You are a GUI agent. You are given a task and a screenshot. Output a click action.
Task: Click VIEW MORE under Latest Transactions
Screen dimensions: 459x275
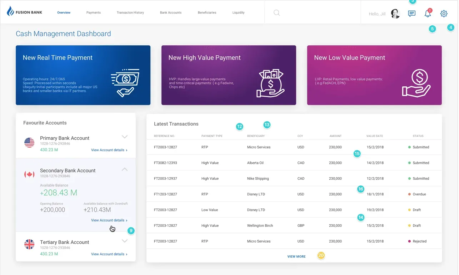(296, 256)
